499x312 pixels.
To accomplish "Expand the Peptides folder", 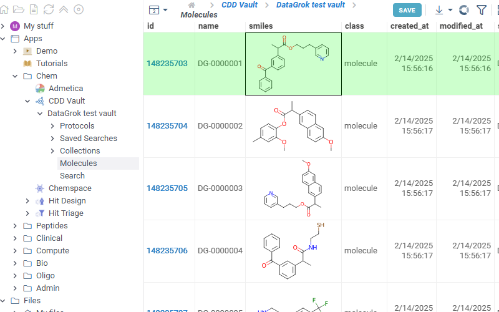I will coord(15,226).
